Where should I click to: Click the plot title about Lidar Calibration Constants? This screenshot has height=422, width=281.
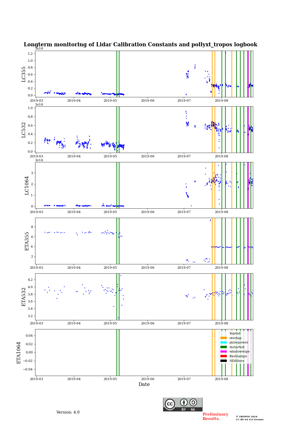tap(140, 45)
